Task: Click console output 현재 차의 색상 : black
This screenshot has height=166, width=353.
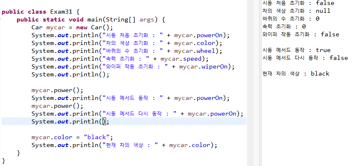Action: 296,74
